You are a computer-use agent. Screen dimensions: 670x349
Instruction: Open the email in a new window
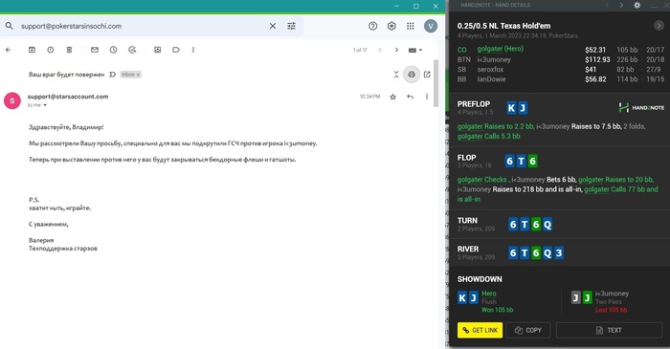coord(427,75)
